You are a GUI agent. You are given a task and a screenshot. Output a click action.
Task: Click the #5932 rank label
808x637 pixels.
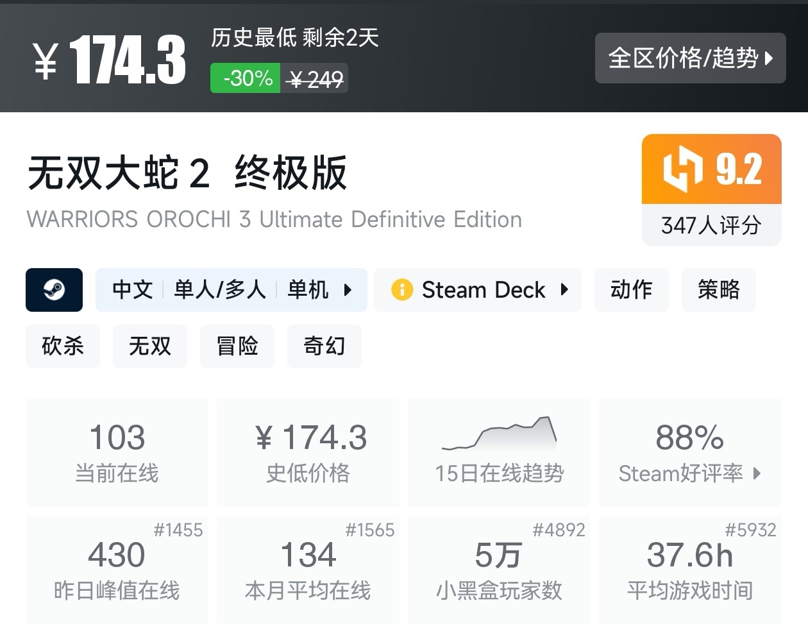click(x=750, y=530)
